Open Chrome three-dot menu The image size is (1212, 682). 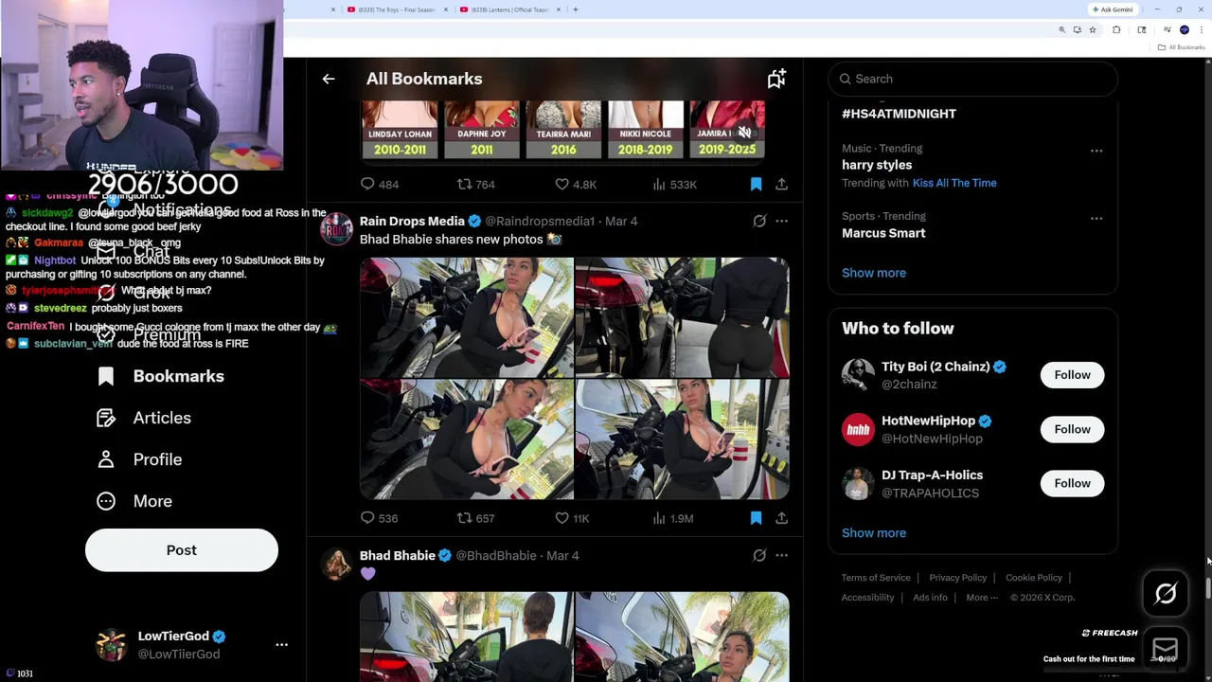coord(1201,30)
